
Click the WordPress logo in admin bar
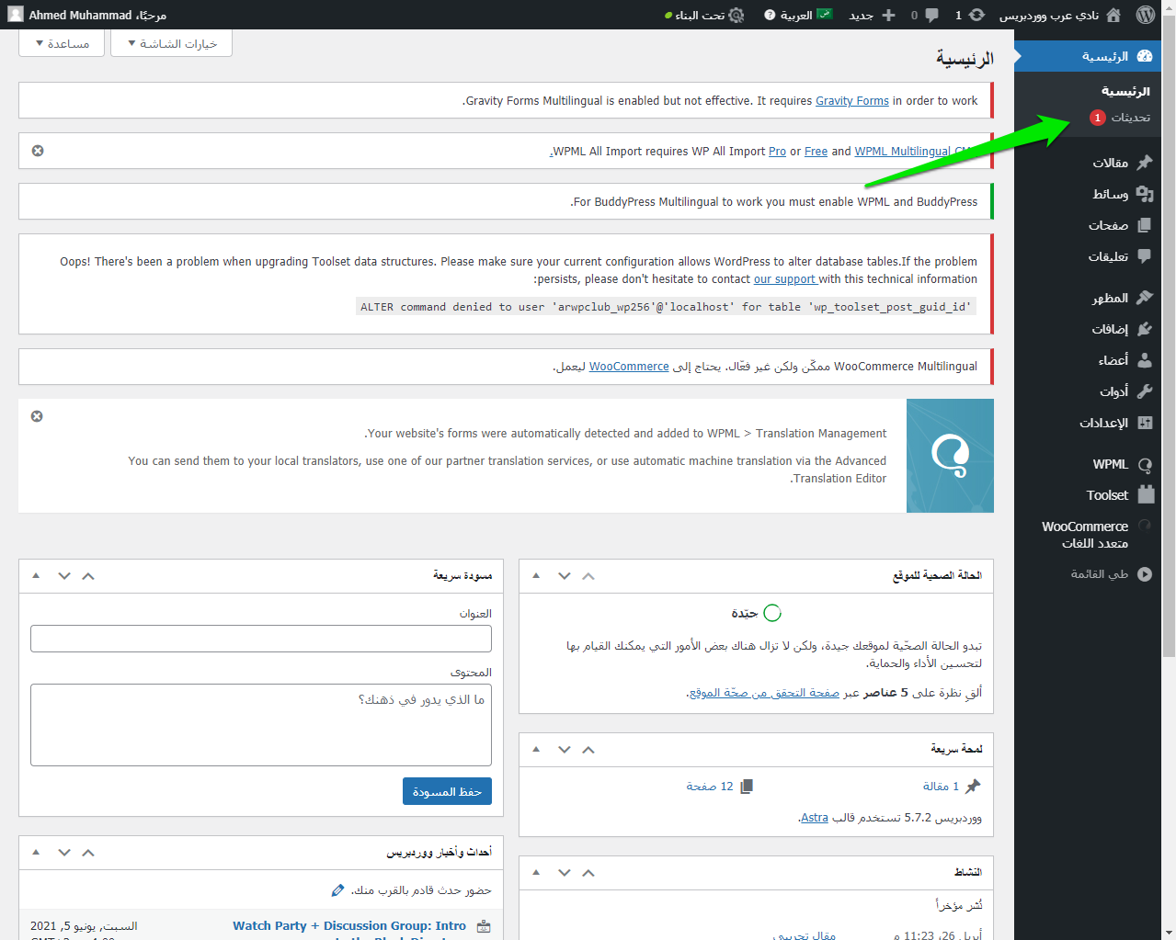[x=1145, y=15]
